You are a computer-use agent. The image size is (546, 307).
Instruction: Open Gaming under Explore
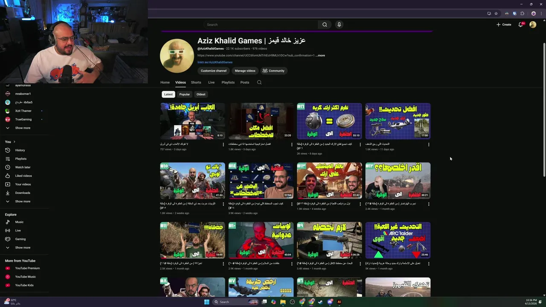pyautogui.click(x=20, y=239)
